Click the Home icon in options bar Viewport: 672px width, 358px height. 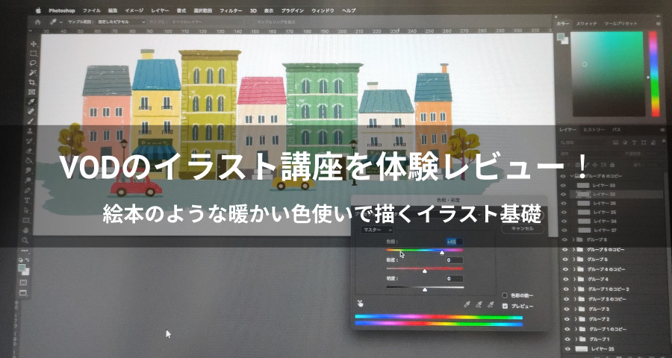point(38,22)
